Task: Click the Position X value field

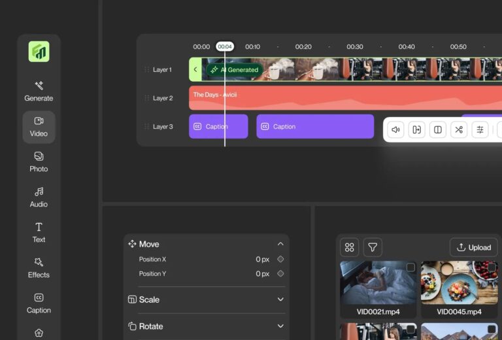Action: click(263, 260)
